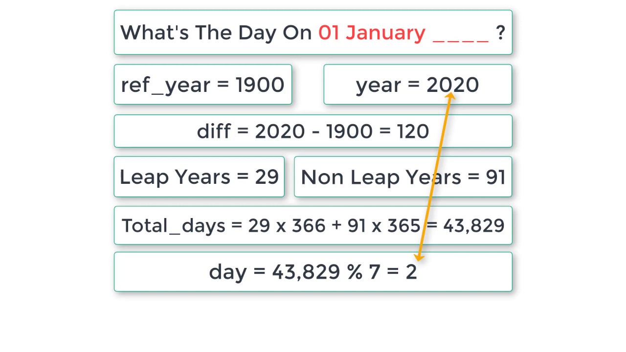Click the middle of the orange arrow line

[434, 177]
